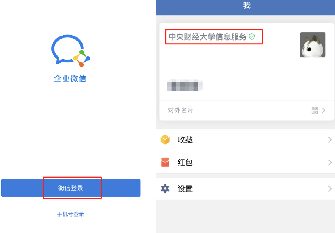Image resolution: width=335 pixels, height=233 pixels.
Task: Expand the 红包 row chevron
Action: point(330,163)
